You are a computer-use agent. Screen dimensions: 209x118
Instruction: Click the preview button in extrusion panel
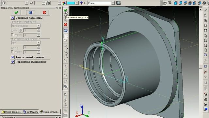pos(30,12)
